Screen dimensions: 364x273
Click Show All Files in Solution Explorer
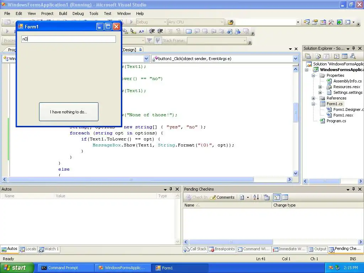318,56
